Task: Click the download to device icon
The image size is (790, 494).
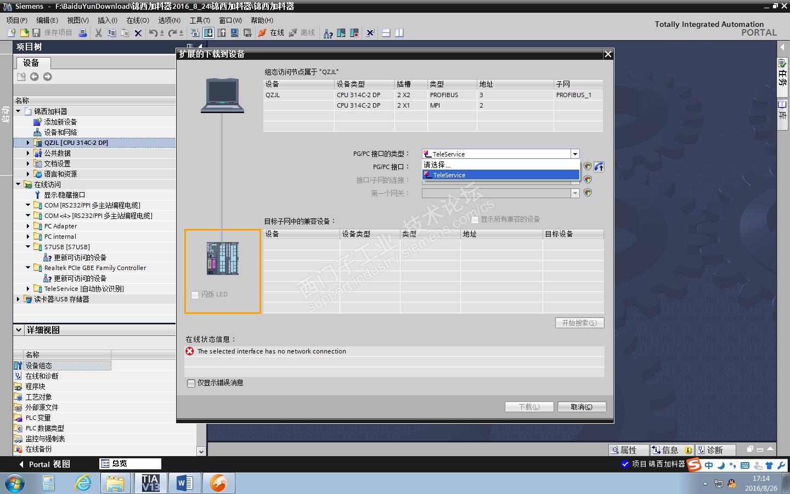Action: click(x=208, y=33)
